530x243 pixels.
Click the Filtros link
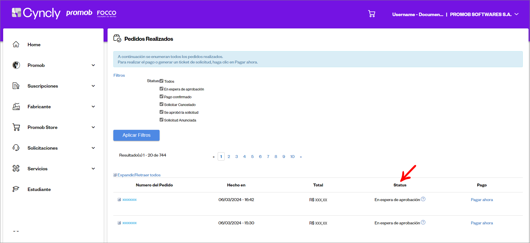click(119, 75)
